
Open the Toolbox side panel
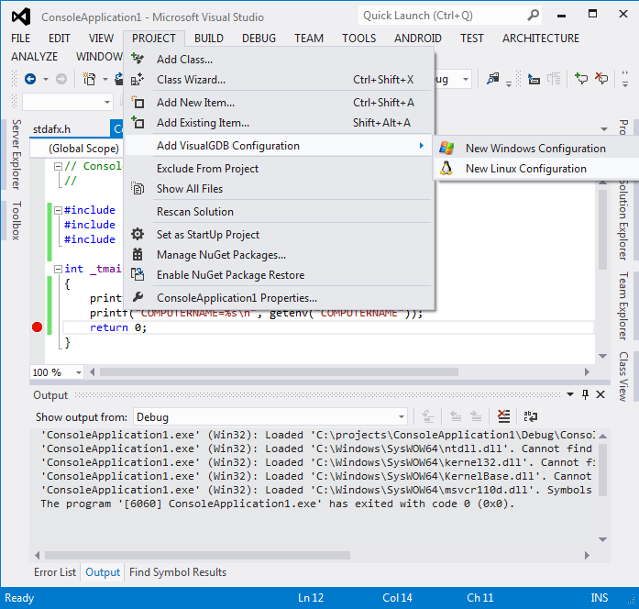click(16, 220)
